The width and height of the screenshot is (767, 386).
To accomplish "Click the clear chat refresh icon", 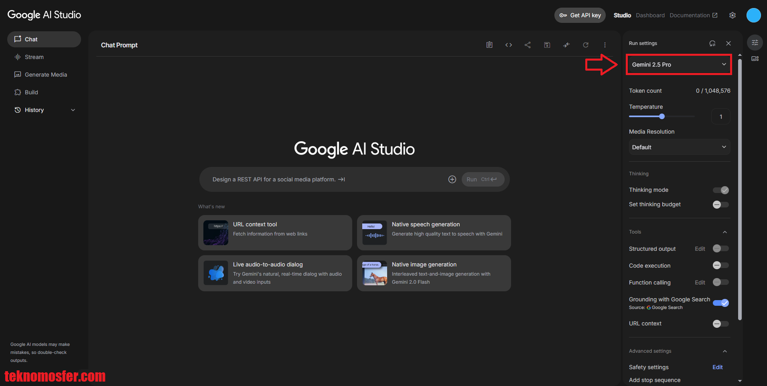I will [x=586, y=45].
